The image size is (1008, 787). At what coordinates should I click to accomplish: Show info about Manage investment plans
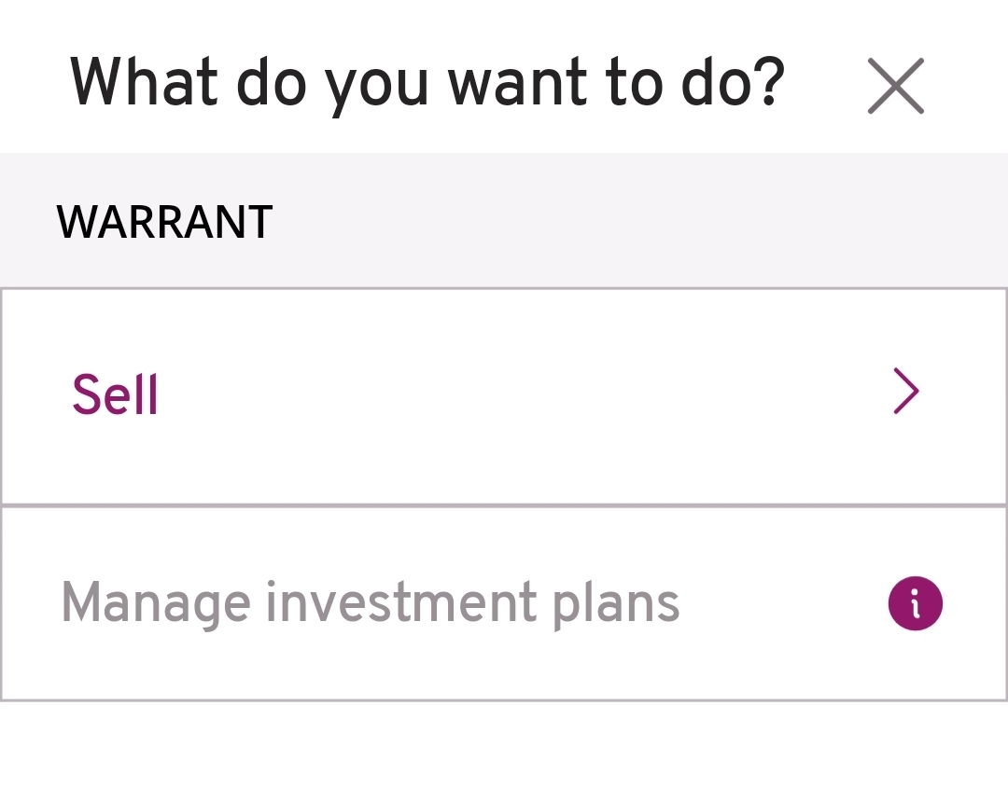tap(915, 603)
